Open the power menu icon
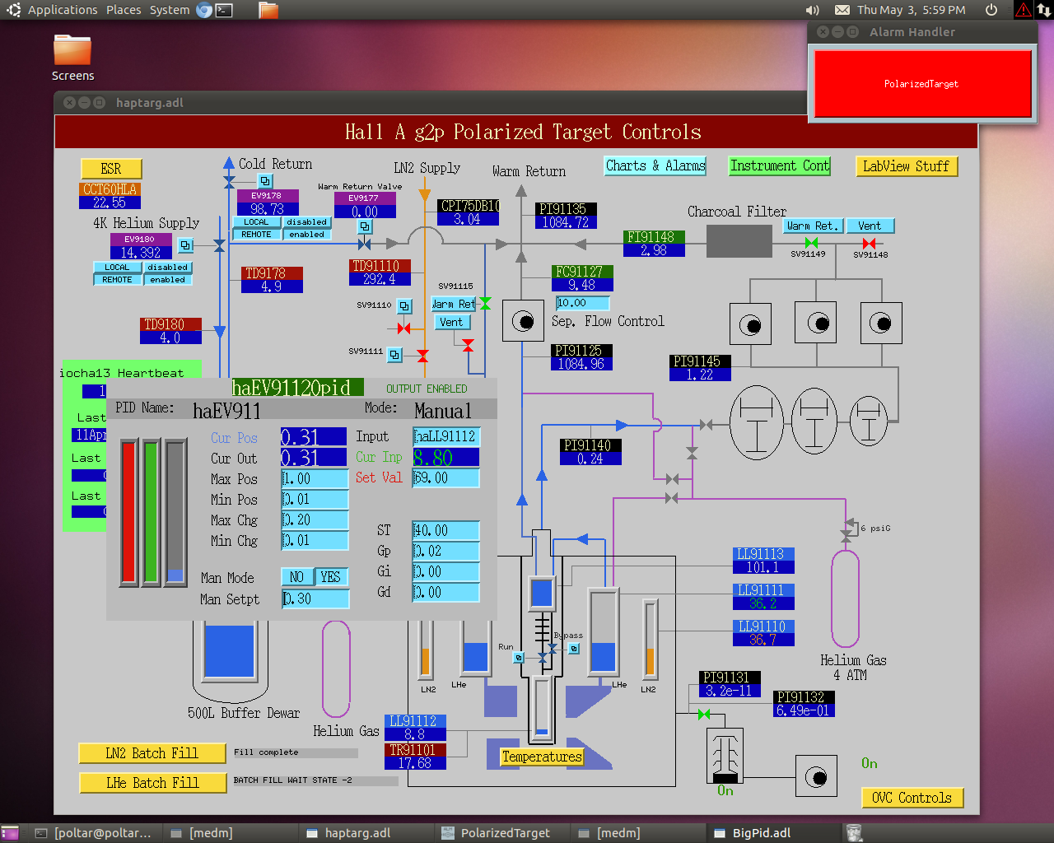1054x843 pixels. (x=991, y=10)
